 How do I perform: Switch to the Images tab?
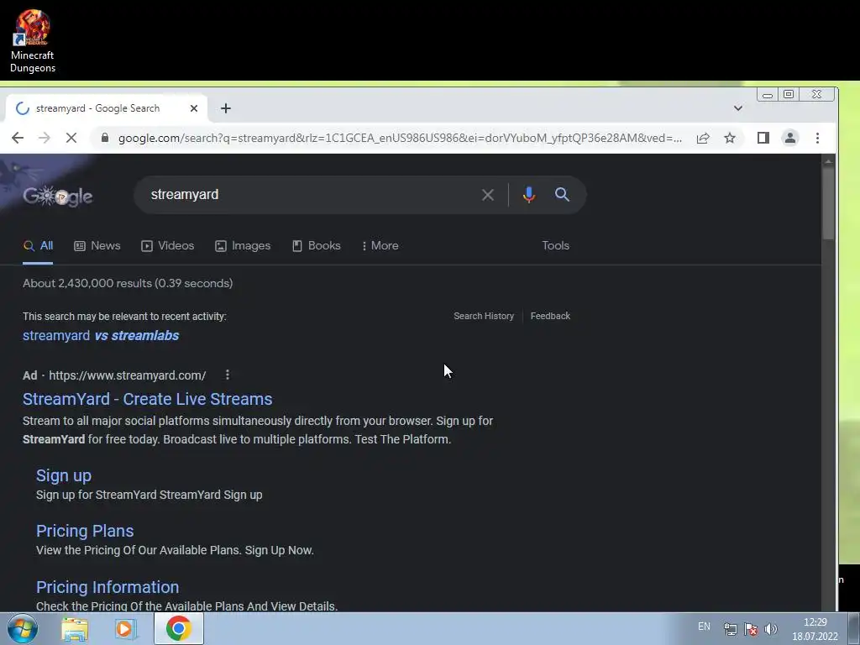click(243, 246)
